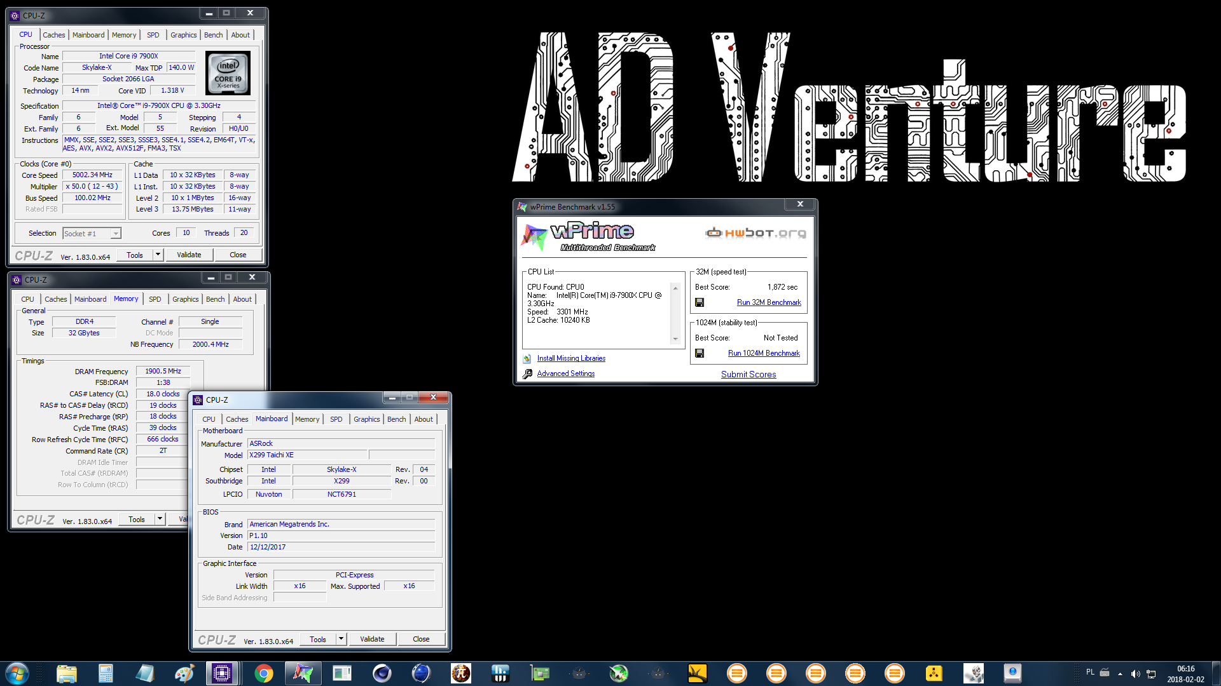Image resolution: width=1221 pixels, height=686 pixels.
Task: Switch to Caches tab in top CPU-Z window
Action: coord(53,35)
